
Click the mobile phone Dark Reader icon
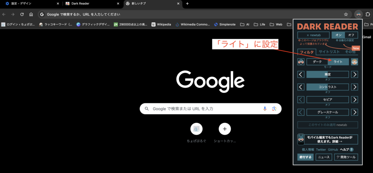tap(301, 139)
